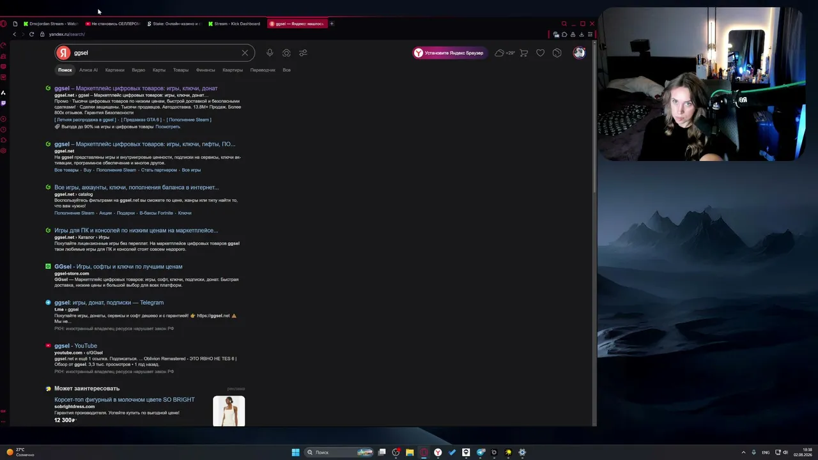Click the Установите Яндекс Браузер button
Viewport: 818px width, 460px height.
pos(450,53)
